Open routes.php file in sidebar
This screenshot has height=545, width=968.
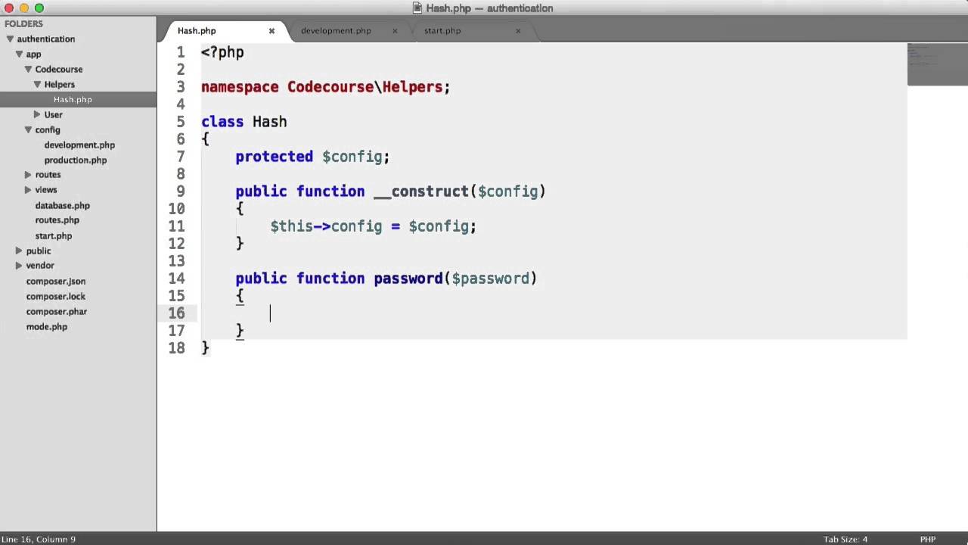(57, 220)
